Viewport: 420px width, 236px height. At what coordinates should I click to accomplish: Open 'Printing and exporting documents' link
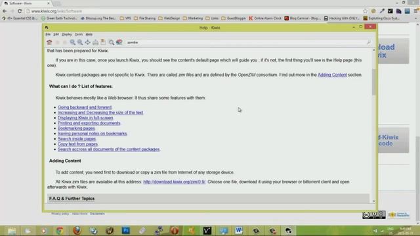[89, 123]
